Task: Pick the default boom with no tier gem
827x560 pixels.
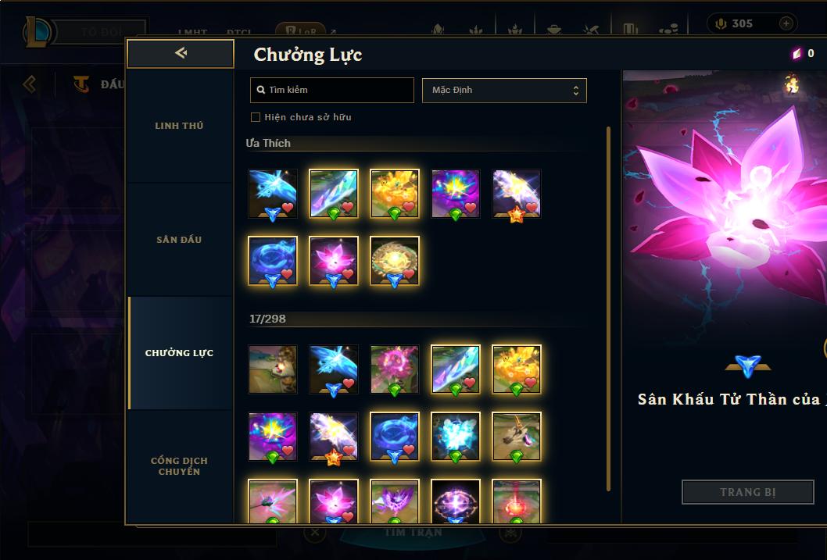Action: (273, 369)
